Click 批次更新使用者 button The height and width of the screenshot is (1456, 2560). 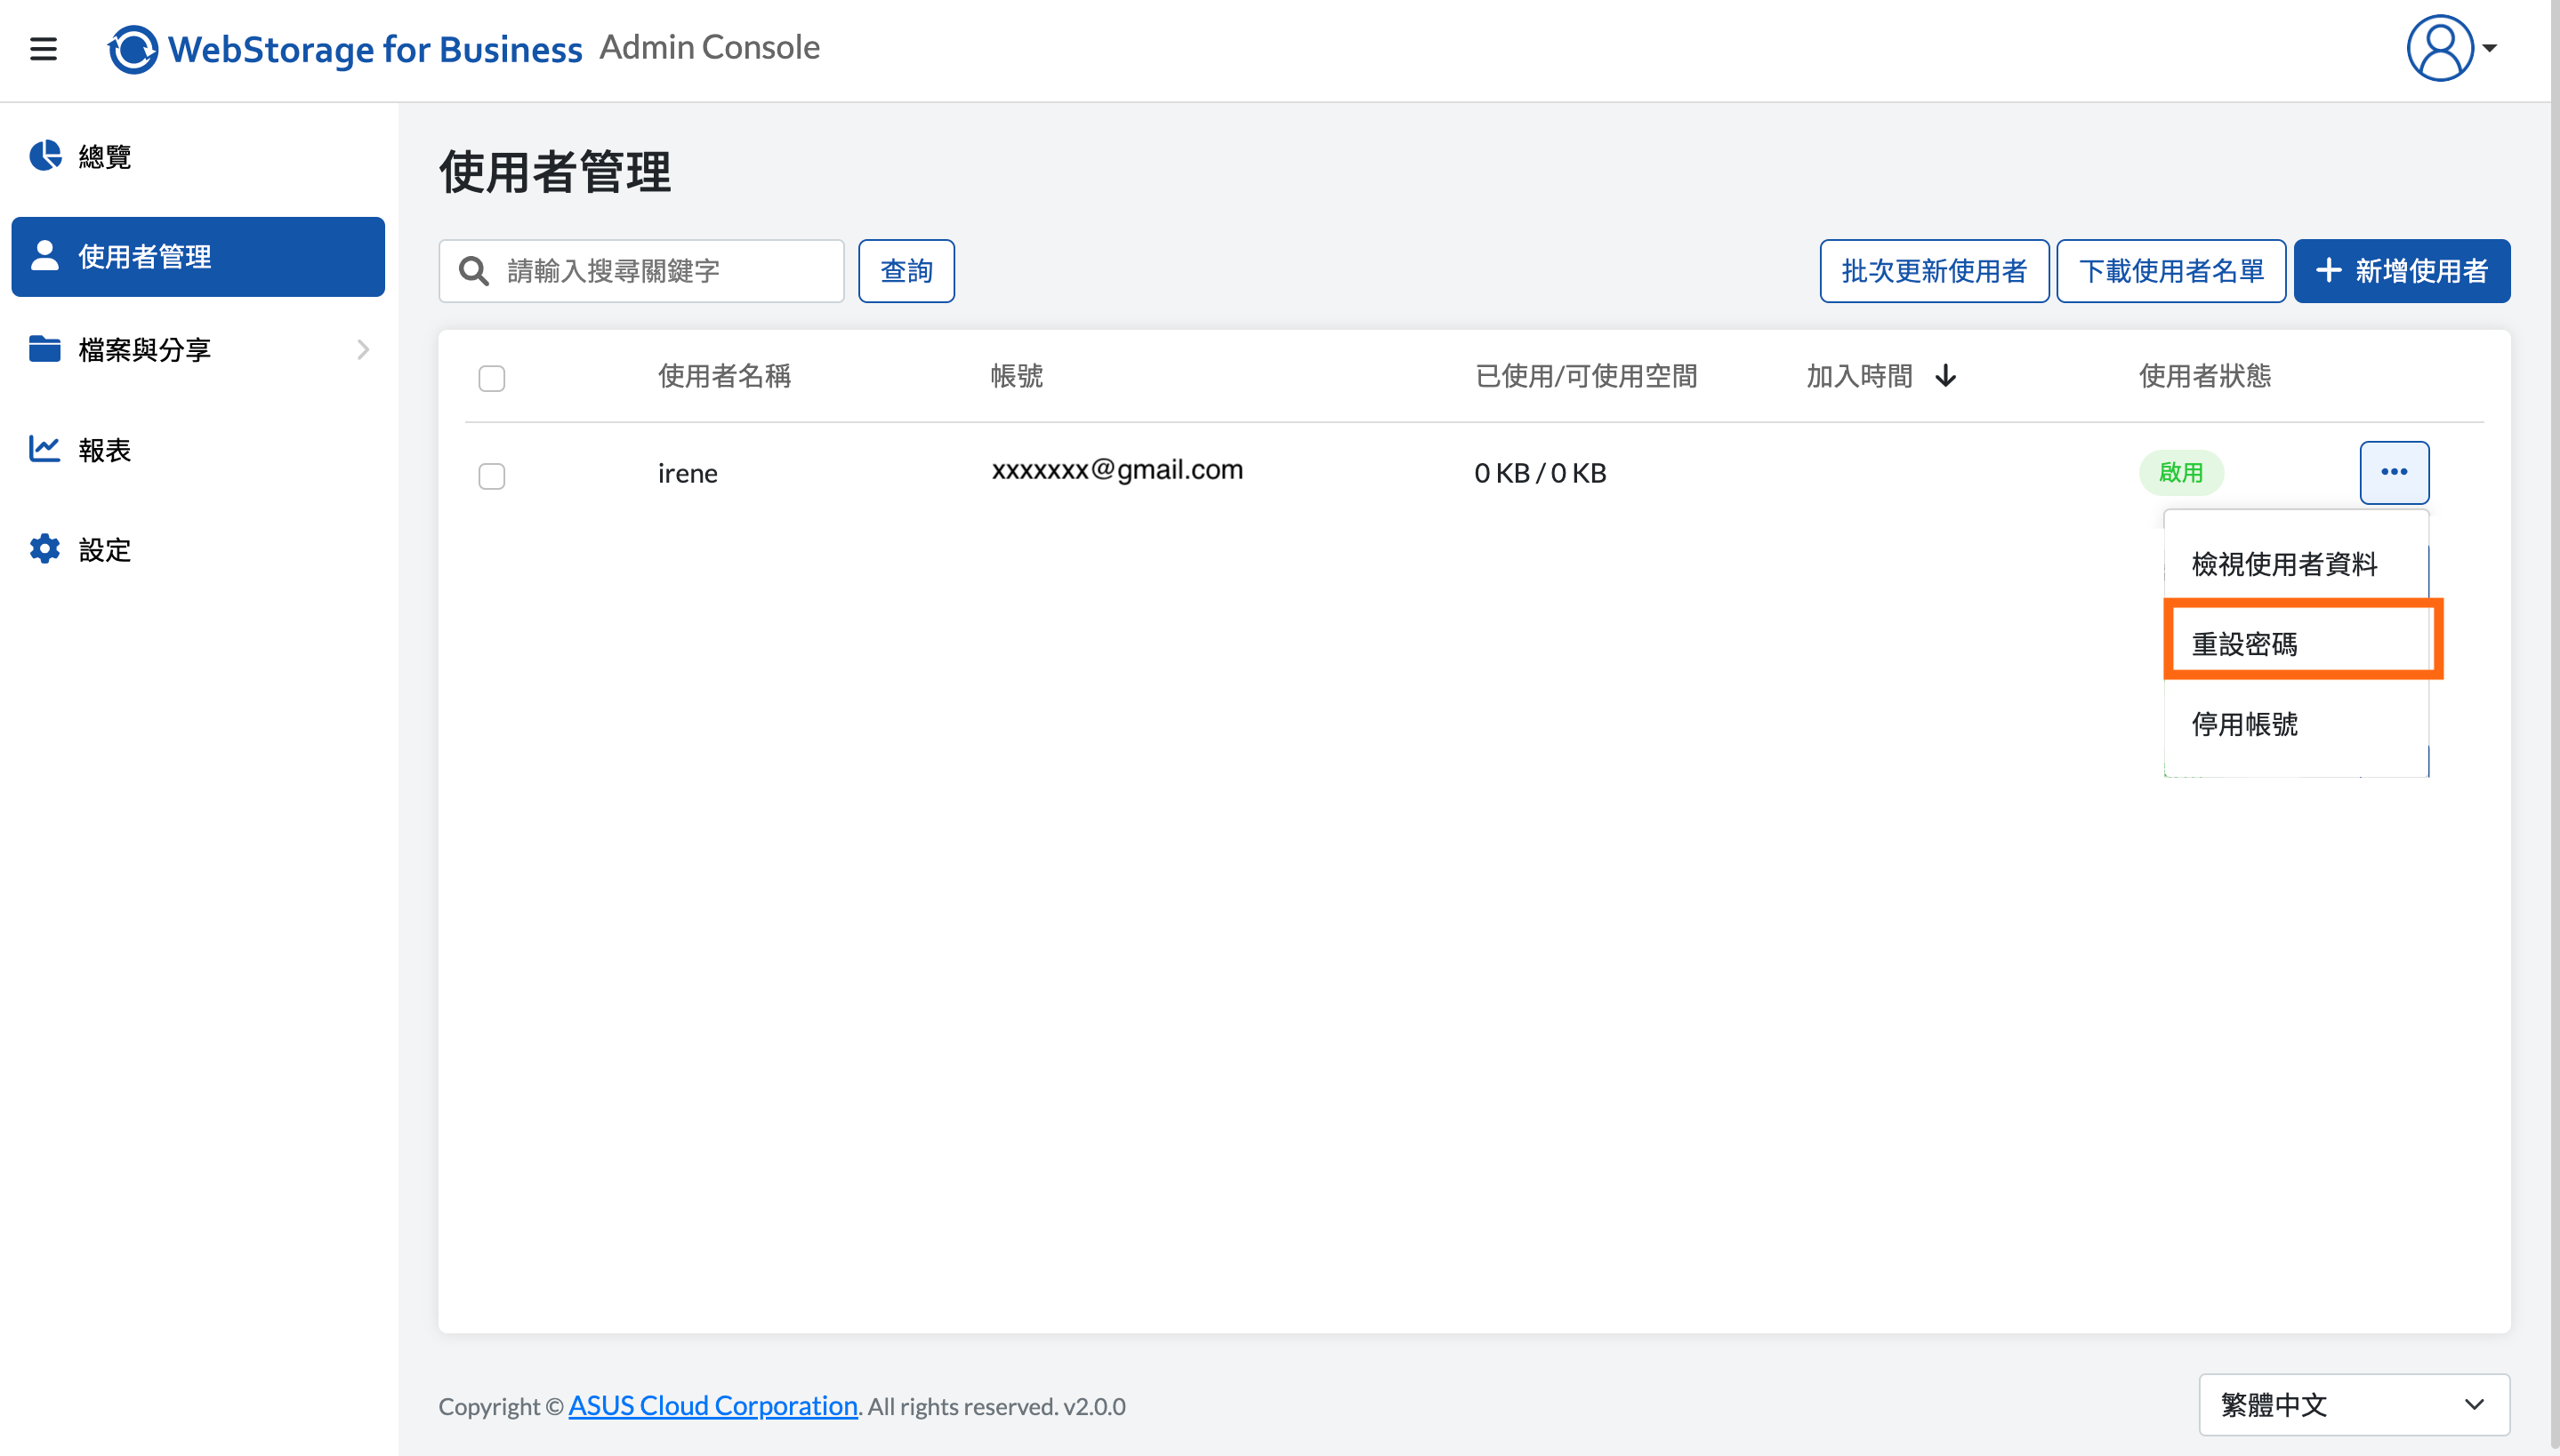tap(1934, 271)
